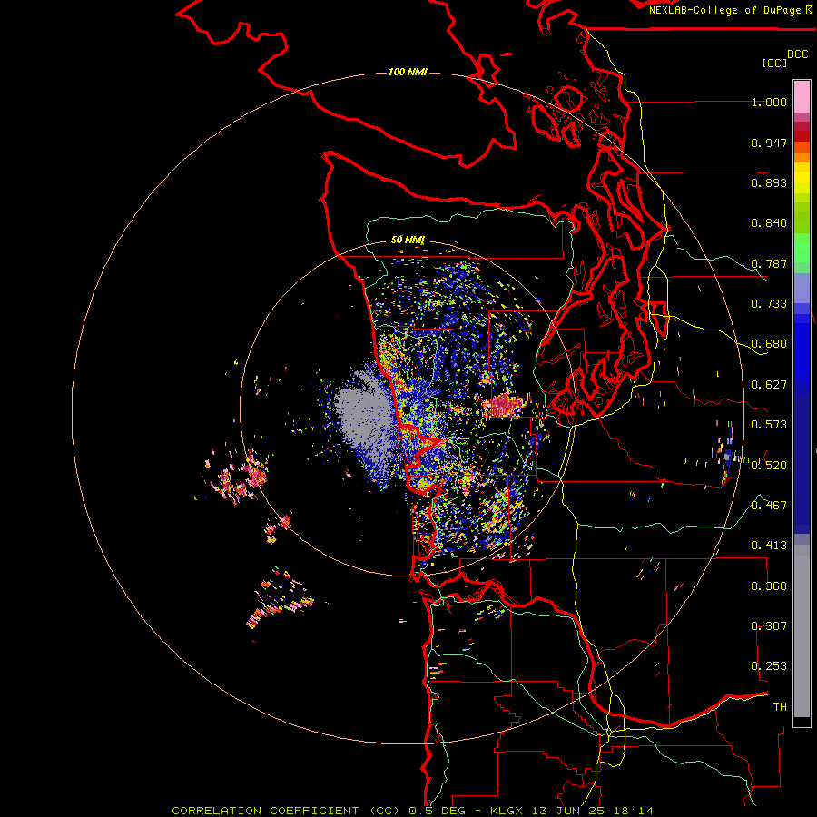Select the 0.680 scale value
Screen dimensions: 817x817
coord(769,344)
